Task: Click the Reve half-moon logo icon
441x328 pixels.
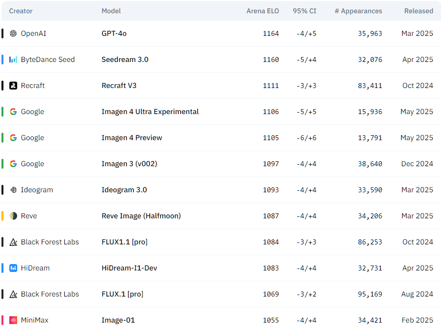Action: tap(13, 216)
